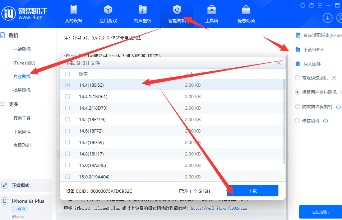
Task: Open Toolbox (工具箱) tab
Action: [211, 14]
